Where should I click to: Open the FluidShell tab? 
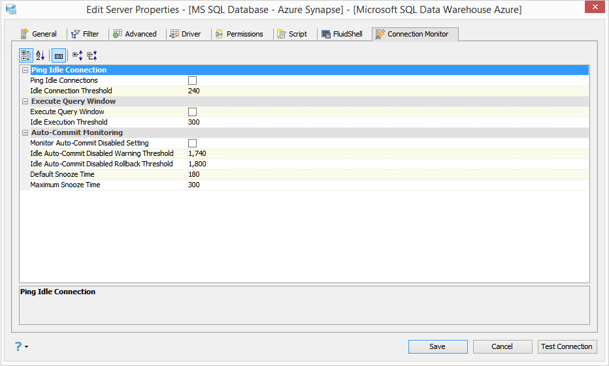coord(342,34)
